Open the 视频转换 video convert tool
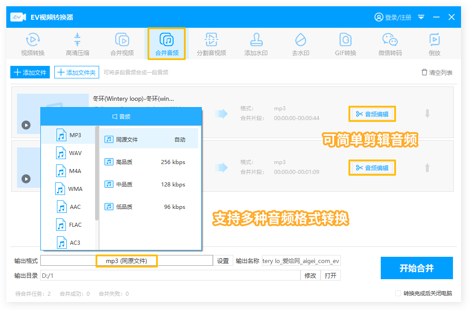Image resolution: width=470 pixels, height=311 pixels. coord(33,44)
